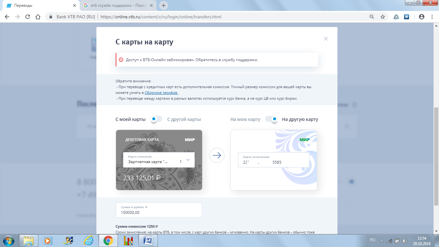Image resolution: width=439 pixels, height=247 pixels.
Task: Open Internet Explorer from the taskbar
Action: coord(88,241)
